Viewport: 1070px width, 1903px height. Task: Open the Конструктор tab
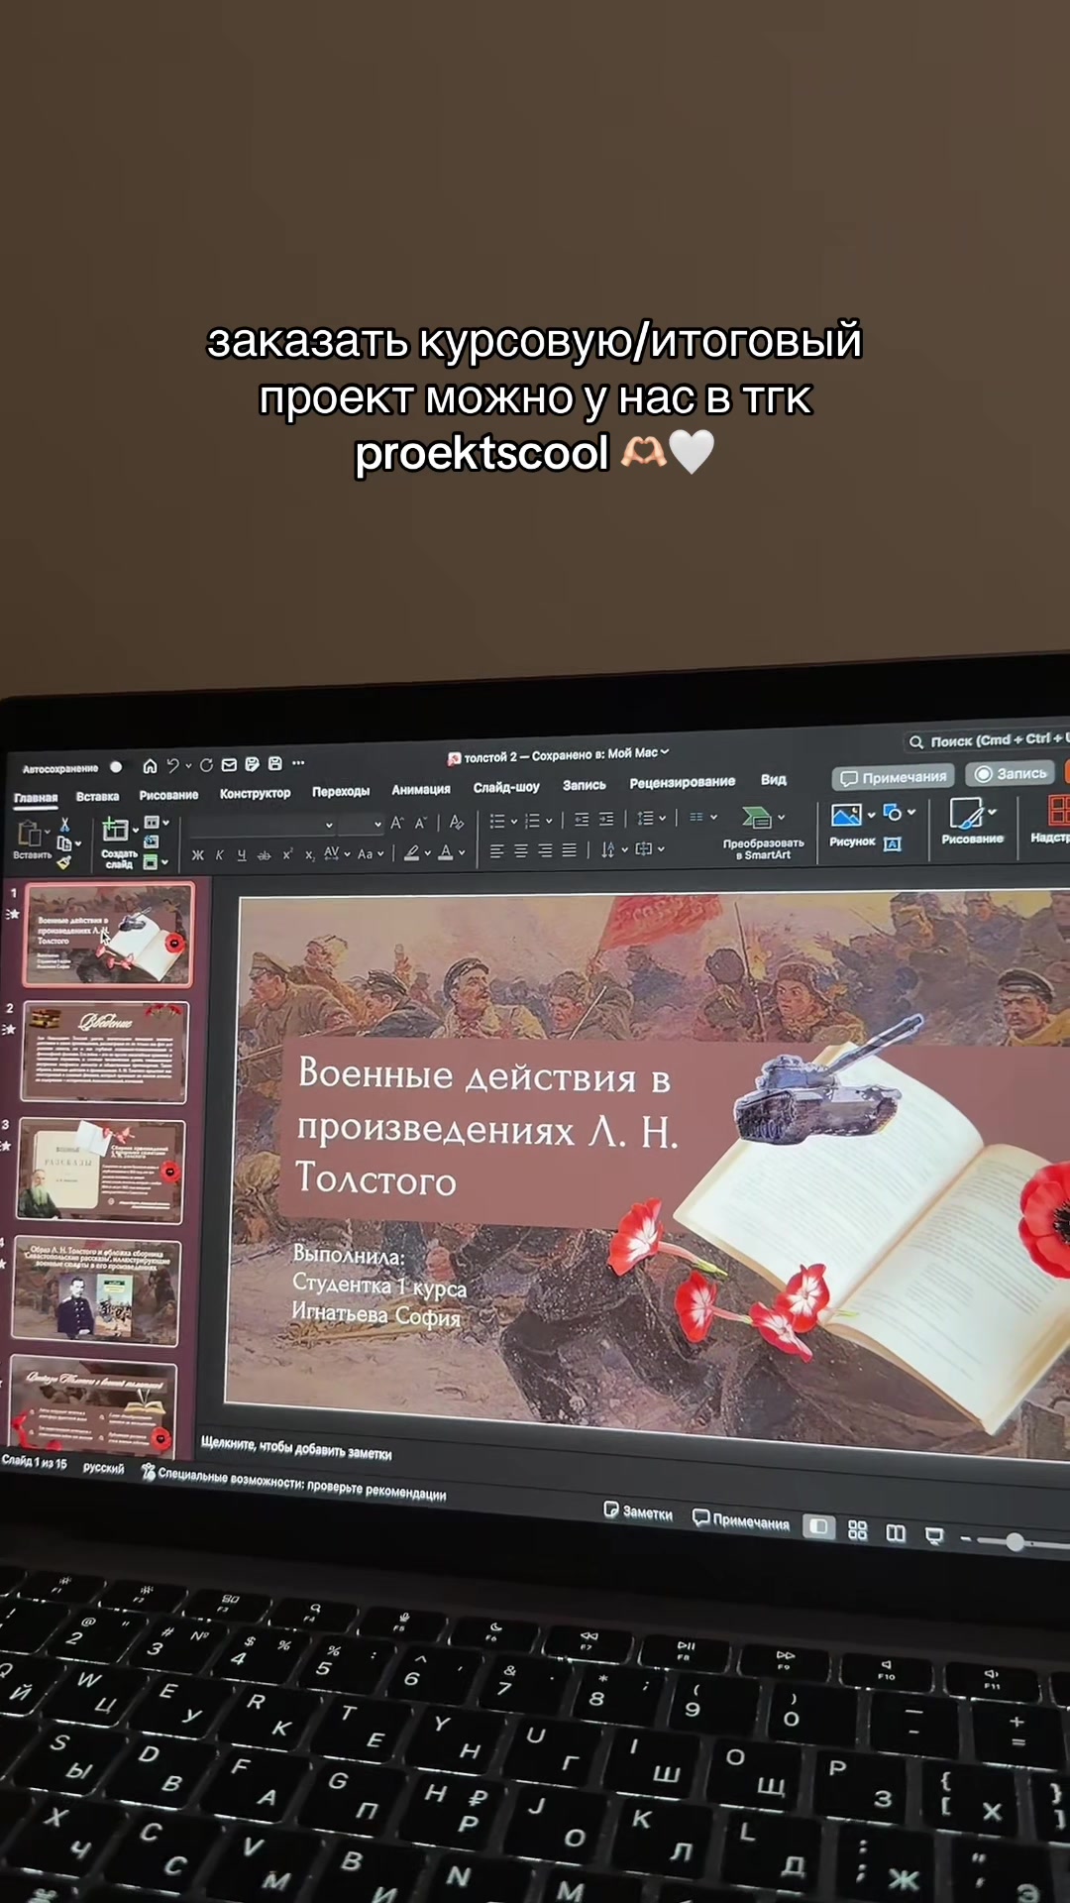pyautogui.click(x=255, y=793)
